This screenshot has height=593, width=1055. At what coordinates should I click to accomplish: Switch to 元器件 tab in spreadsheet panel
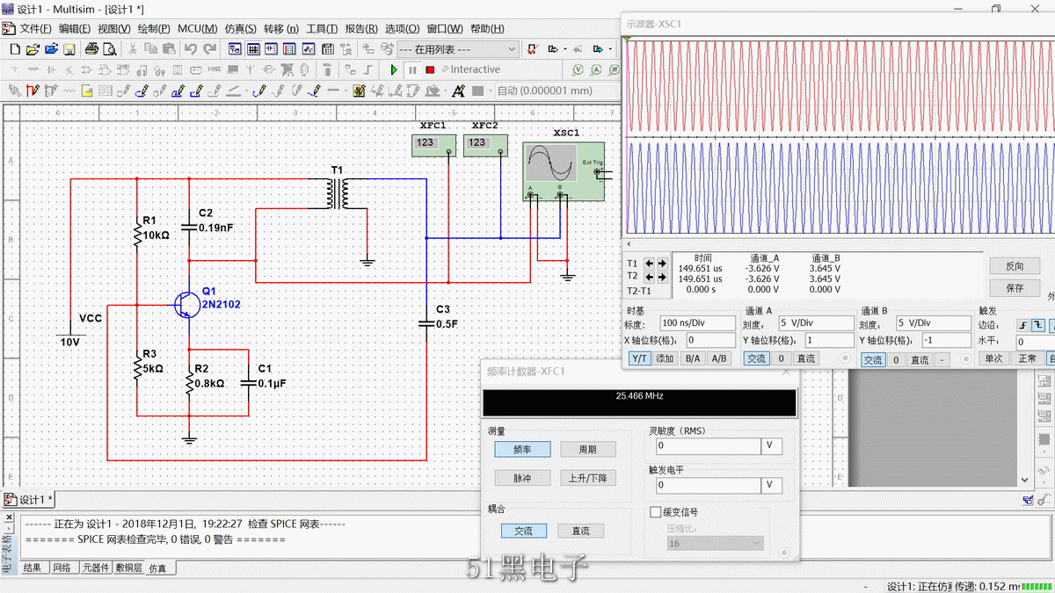[x=95, y=568]
